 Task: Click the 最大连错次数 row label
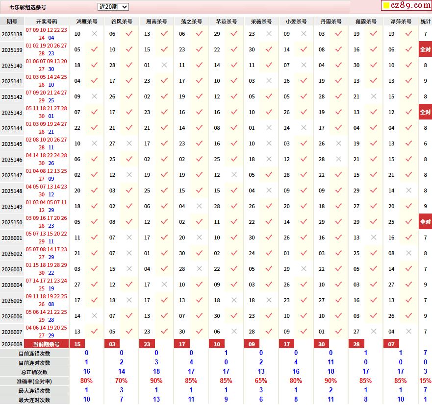[34, 391]
